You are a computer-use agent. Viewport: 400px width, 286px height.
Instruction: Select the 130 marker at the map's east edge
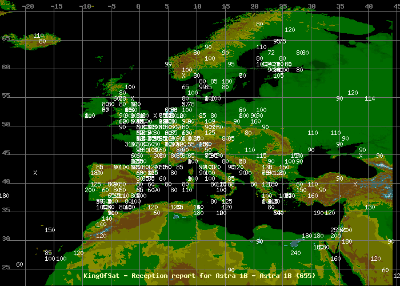[370, 207]
